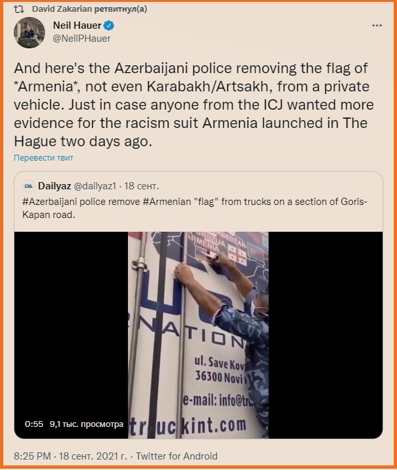Click the "9,1 тыс. просмотра" view count

tap(86, 424)
